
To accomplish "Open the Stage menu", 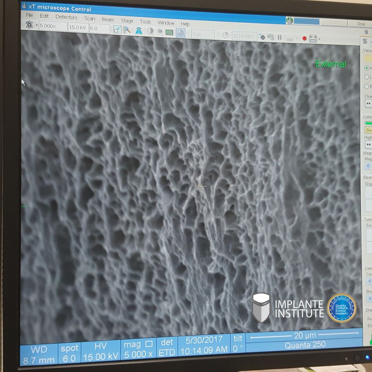I will point(127,21).
